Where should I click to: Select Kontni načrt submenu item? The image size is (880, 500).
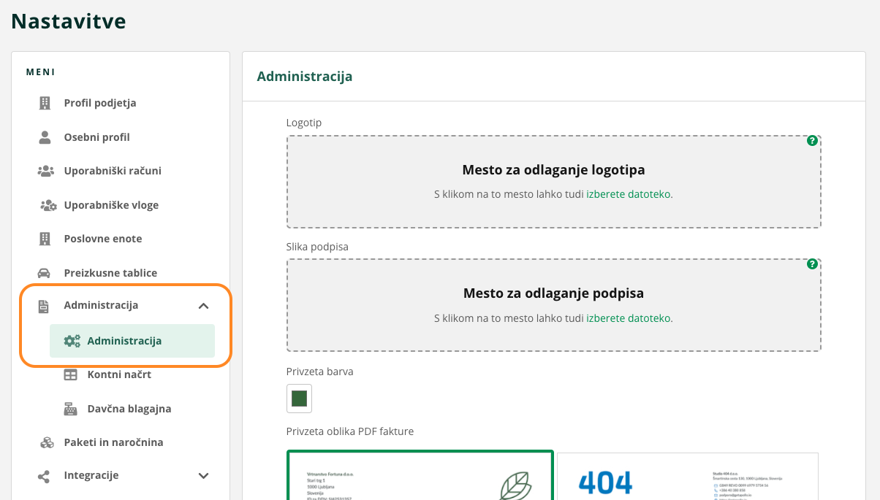[x=119, y=374]
